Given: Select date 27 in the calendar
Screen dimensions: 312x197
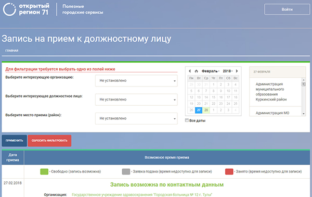Looking at the screenshot, I should [x=199, y=110].
